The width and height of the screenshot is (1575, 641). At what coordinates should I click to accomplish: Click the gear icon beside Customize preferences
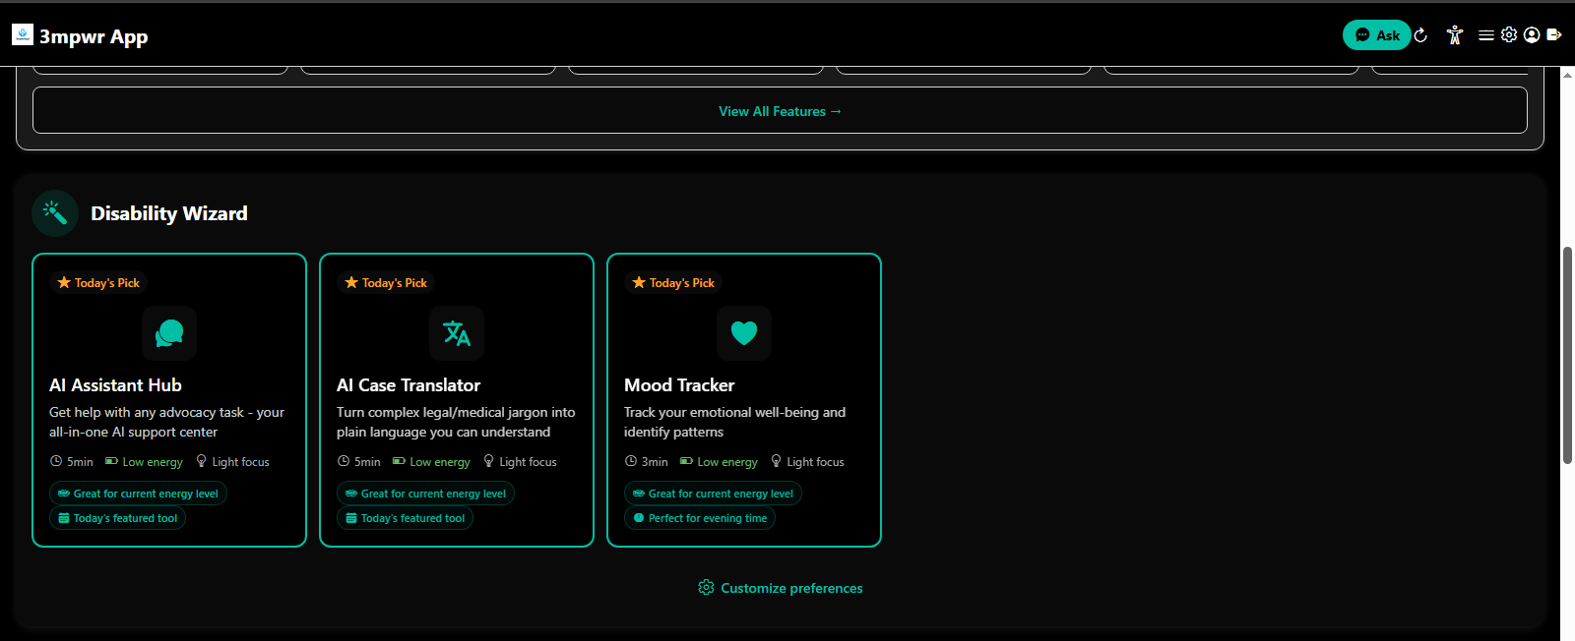706,588
